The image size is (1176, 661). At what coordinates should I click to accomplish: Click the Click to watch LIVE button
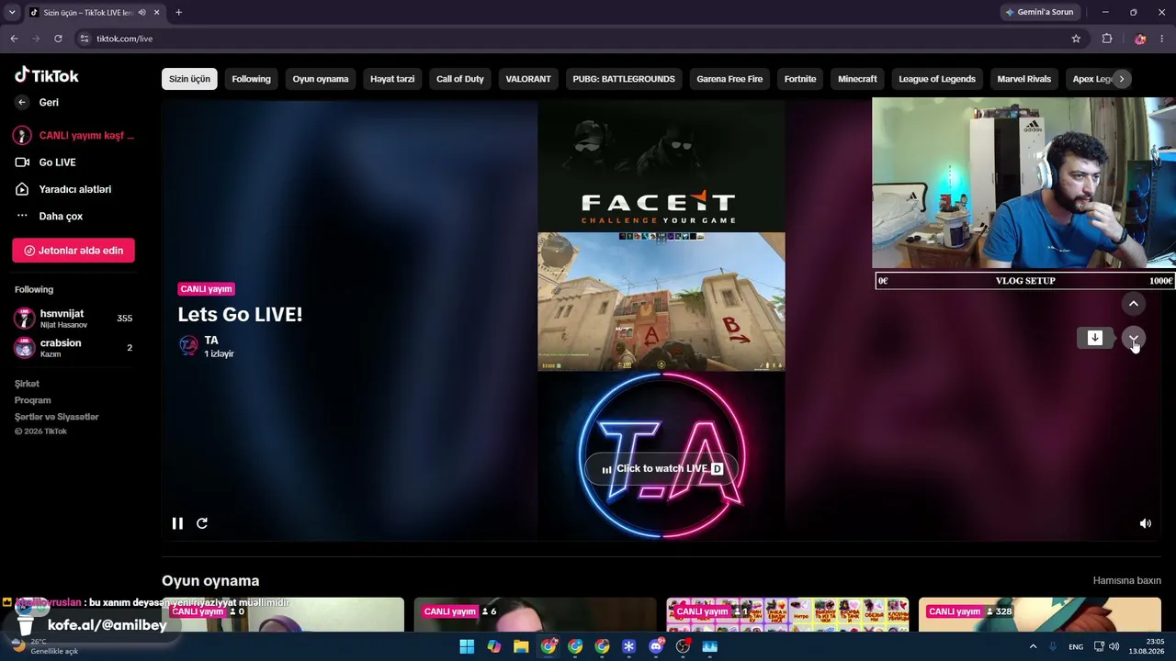pos(661,469)
